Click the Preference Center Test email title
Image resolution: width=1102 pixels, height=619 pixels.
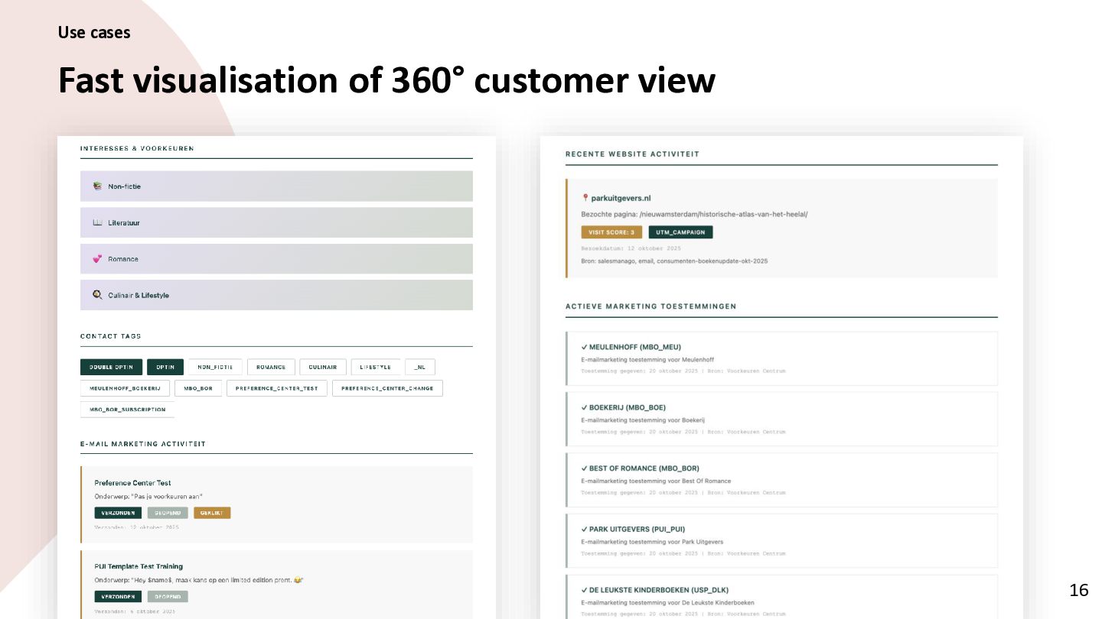(x=132, y=483)
